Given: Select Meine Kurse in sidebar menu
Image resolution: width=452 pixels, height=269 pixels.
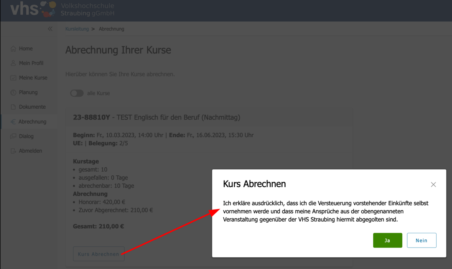Looking at the screenshot, I should pos(33,78).
